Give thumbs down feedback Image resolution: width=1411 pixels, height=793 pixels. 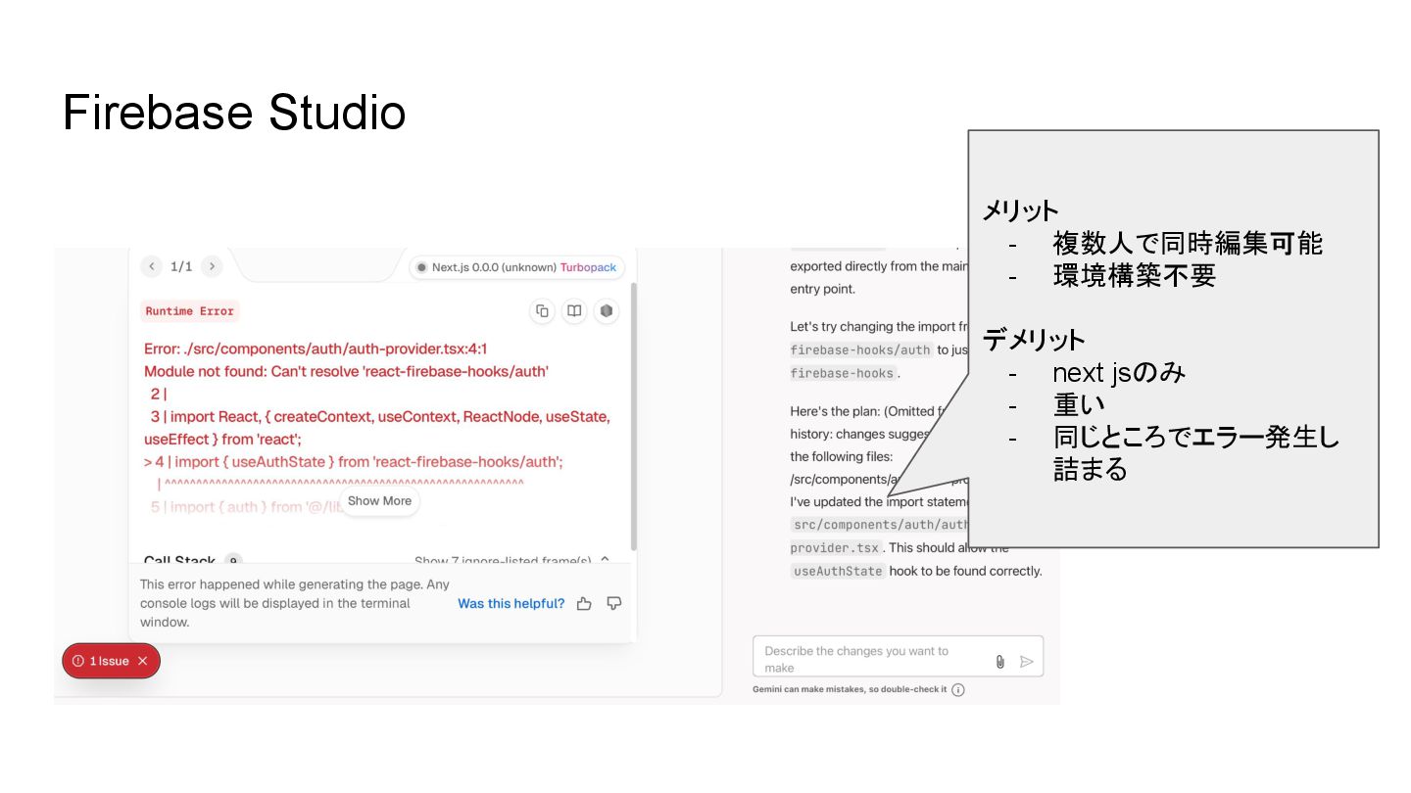point(614,604)
